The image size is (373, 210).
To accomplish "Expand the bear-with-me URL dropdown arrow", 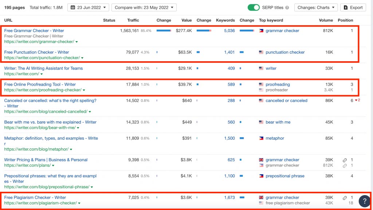I will (78, 128).
